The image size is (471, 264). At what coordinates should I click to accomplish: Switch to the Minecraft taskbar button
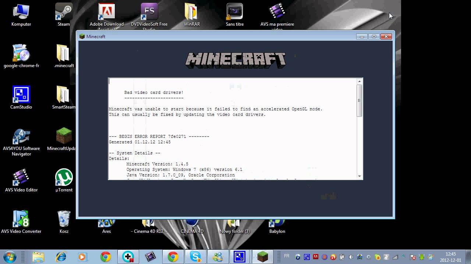click(x=263, y=257)
